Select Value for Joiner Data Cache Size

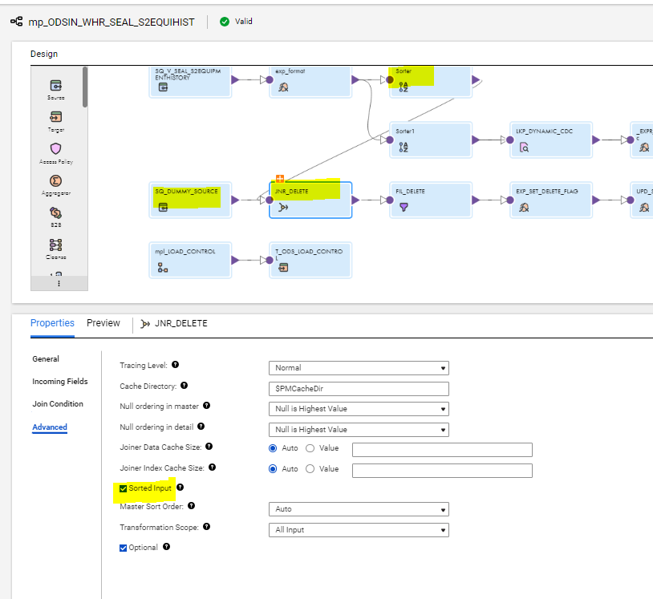coord(310,448)
